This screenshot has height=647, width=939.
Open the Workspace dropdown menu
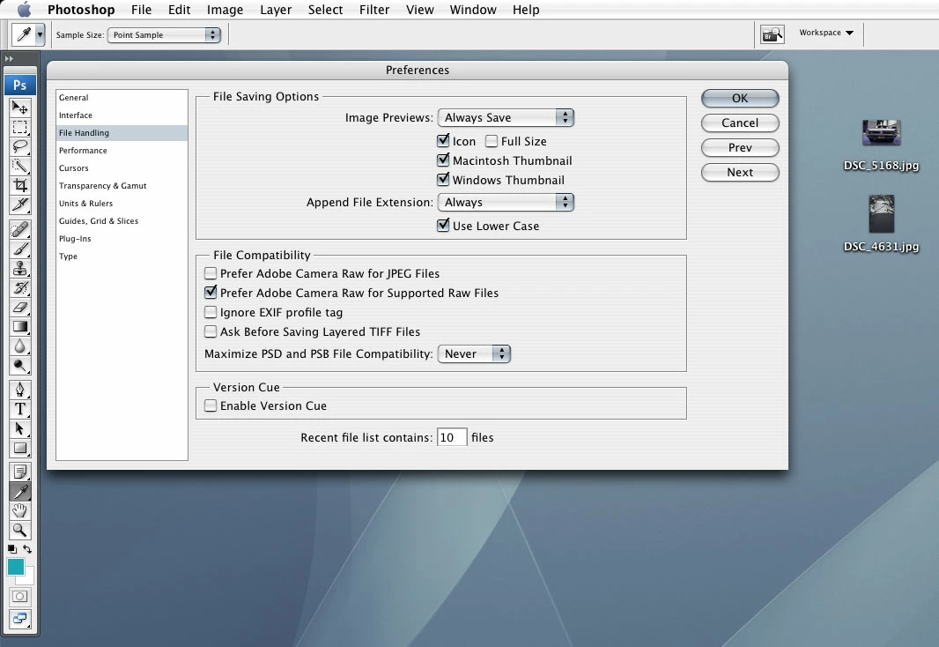point(826,33)
